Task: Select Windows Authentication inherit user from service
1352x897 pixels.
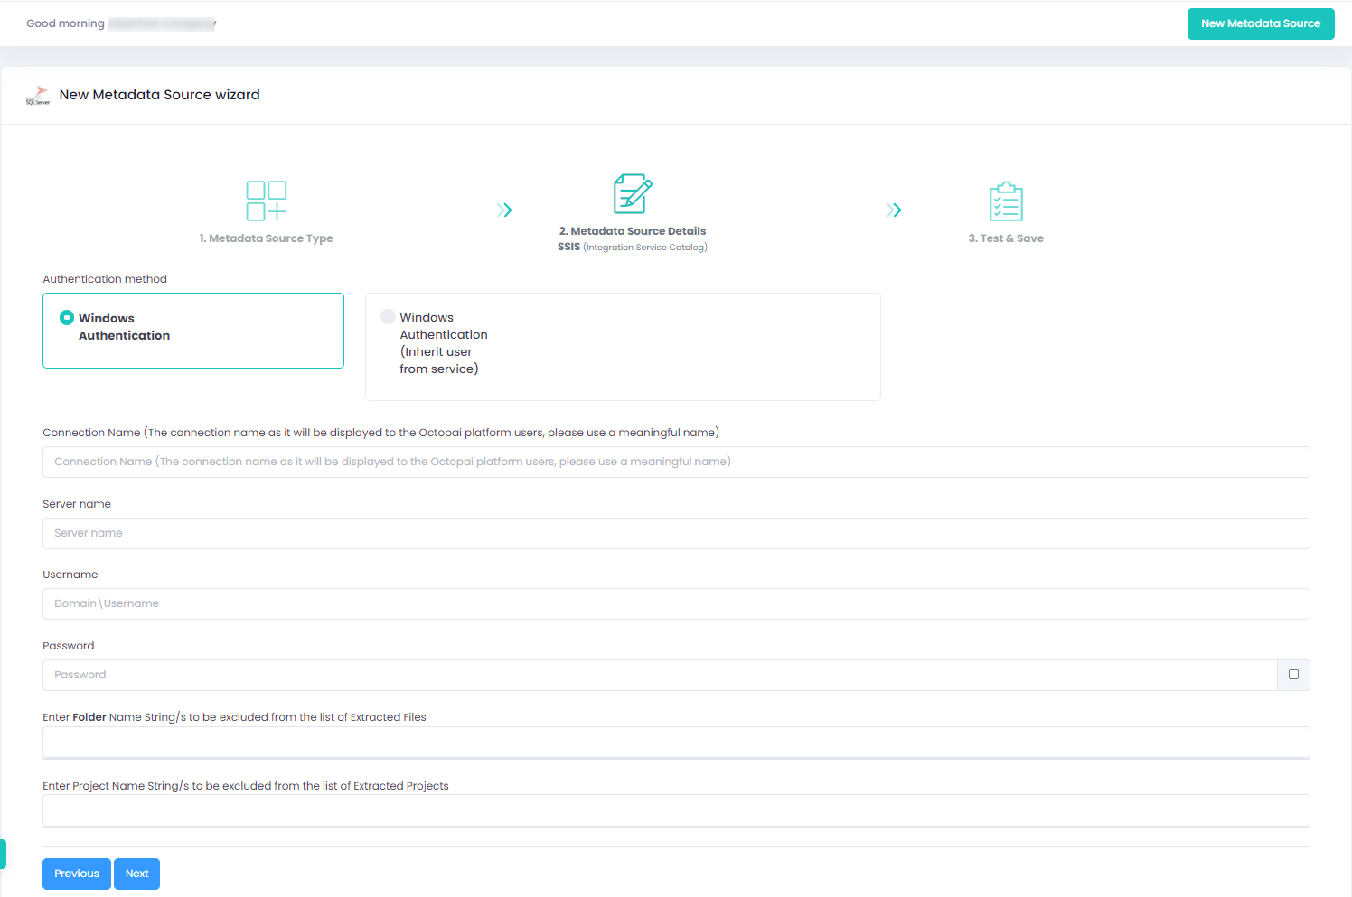Action: 389,317
